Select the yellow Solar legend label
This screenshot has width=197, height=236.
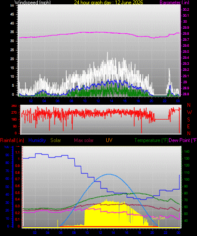[x=55, y=140]
